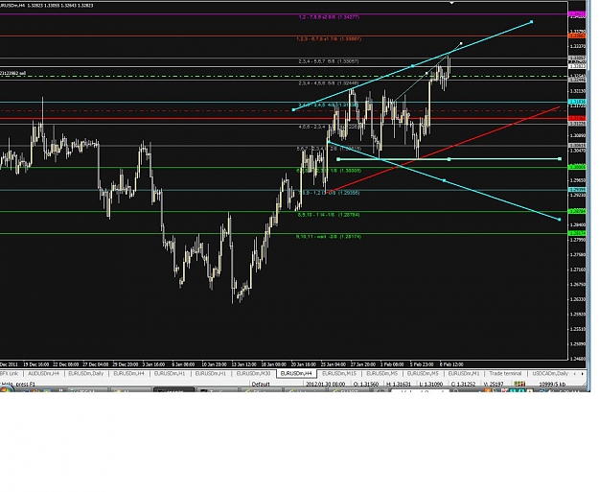The width and height of the screenshot is (599, 492).
Task: Select the EURUSDm,M30 chart tab
Action: tap(254, 373)
